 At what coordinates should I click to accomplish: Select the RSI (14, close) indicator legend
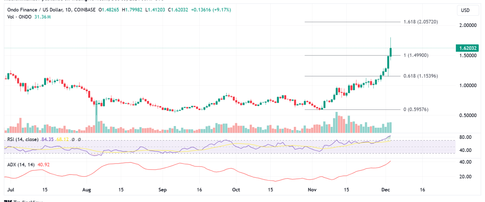pos(22,139)
